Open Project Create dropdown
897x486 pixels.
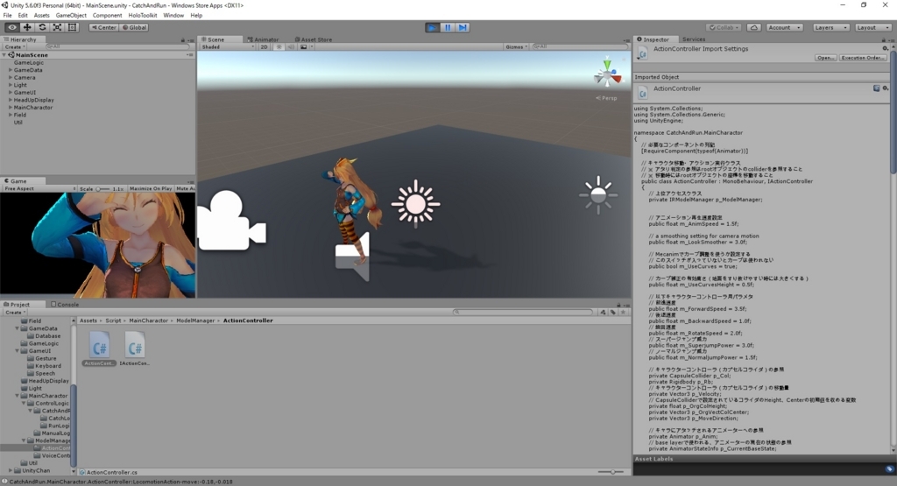[x=14, y=313]
